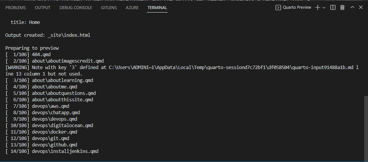Maximize panel size with up chevron

point(352,8)
